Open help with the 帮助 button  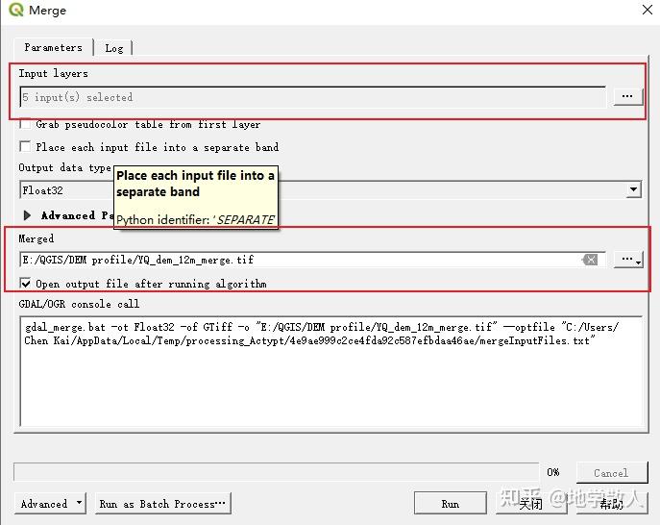(x=612, y=504)
